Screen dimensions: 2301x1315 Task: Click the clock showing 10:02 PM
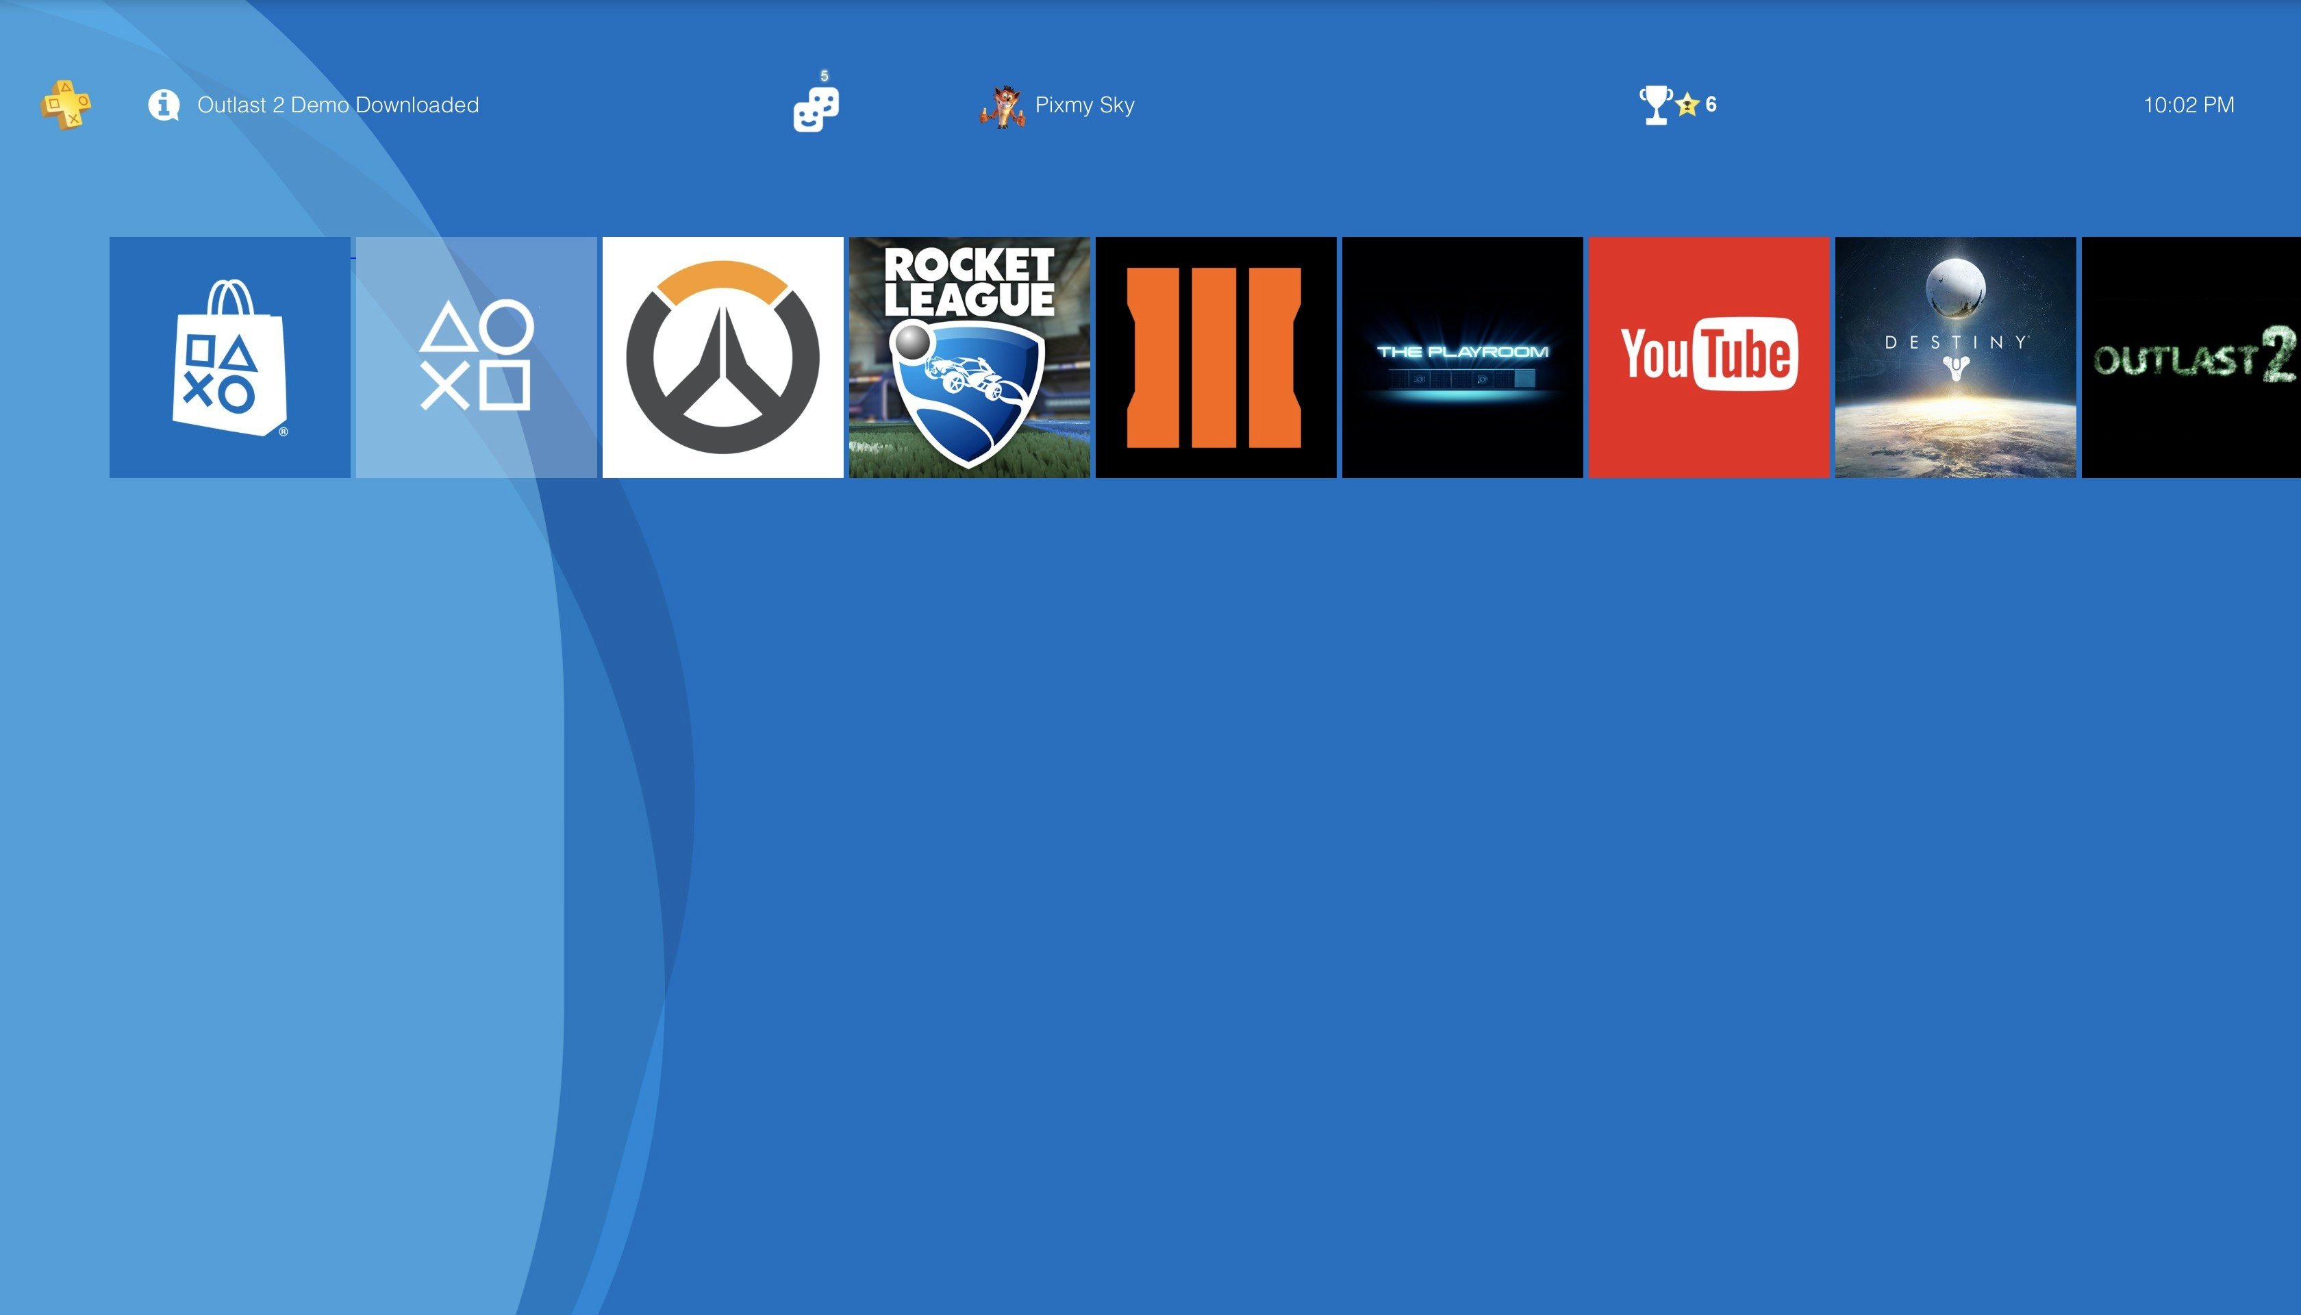tap(2188, 105)
